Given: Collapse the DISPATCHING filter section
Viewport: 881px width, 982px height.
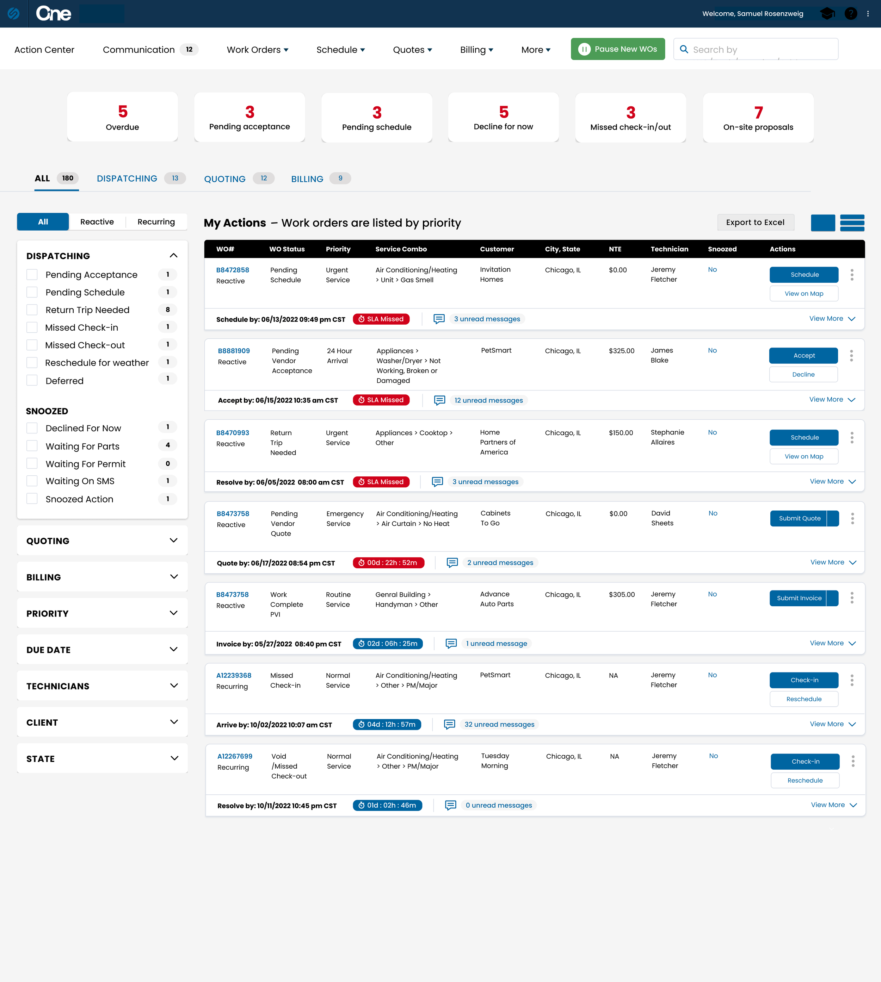Looking at the screenshot, I should 173,255.
